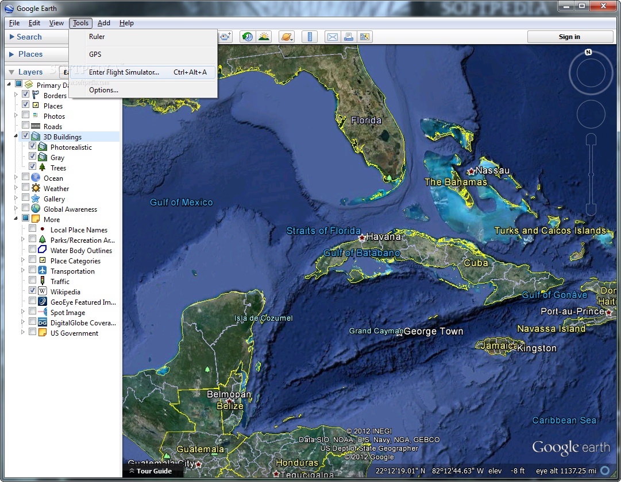This screenshot has height=482, width=621.
Task: Click the Email envelope icon
Action: (332, 37)
